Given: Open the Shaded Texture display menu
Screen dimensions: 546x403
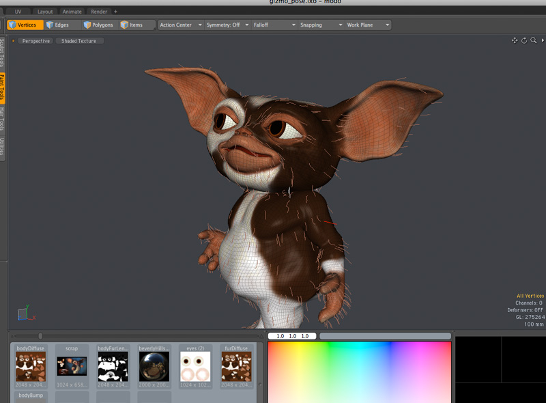Looking at the screenshot, I should point(80,41).
